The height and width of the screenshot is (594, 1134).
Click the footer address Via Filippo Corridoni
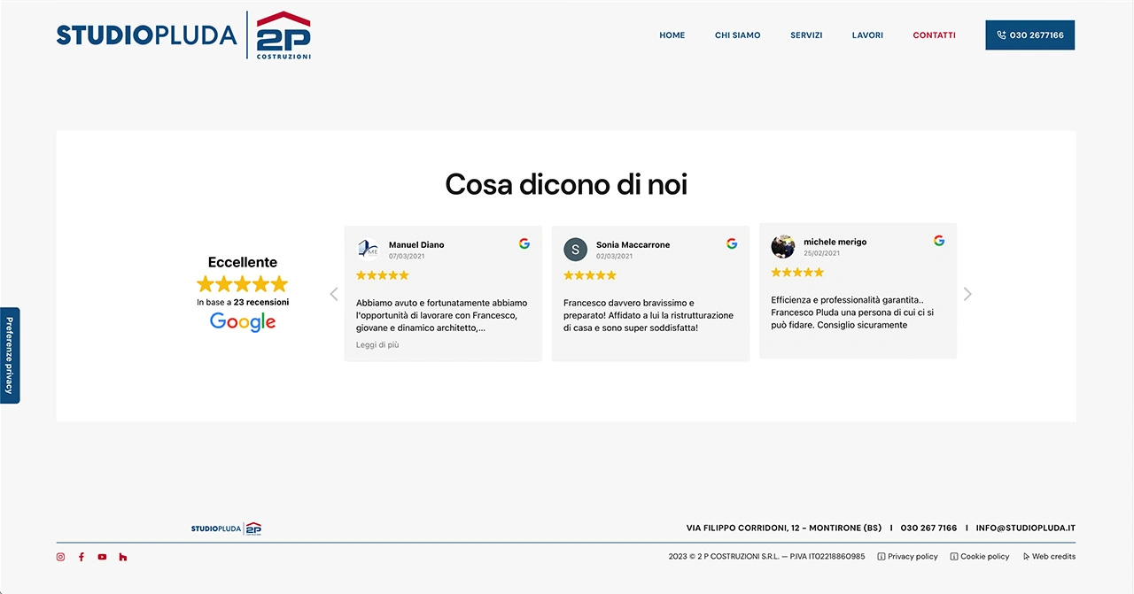click(x=784, y=528)
